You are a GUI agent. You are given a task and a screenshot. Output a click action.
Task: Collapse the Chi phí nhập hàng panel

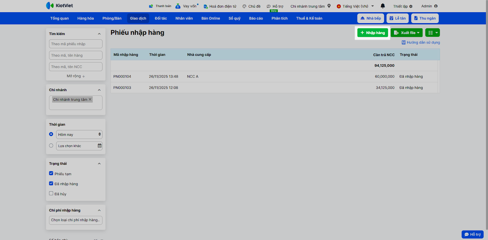coord(99,210)
